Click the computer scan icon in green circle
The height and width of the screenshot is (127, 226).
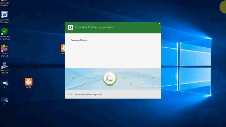(x=110, y=78)
